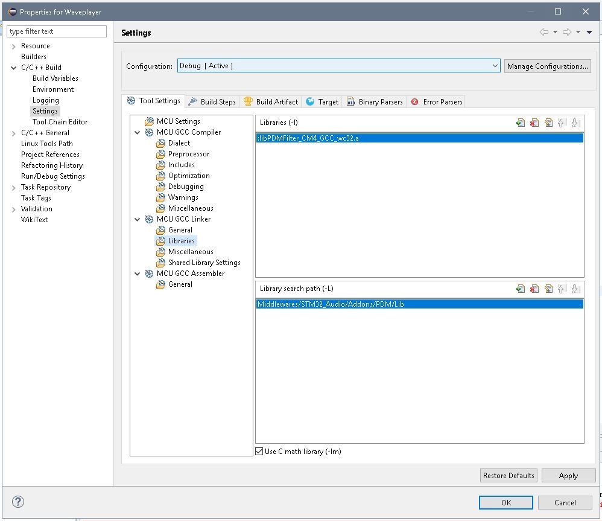Delete selected entry in Libraries (-l) toolbar
Viewport: 602px width, 521px height.
[x=534, y=123]
